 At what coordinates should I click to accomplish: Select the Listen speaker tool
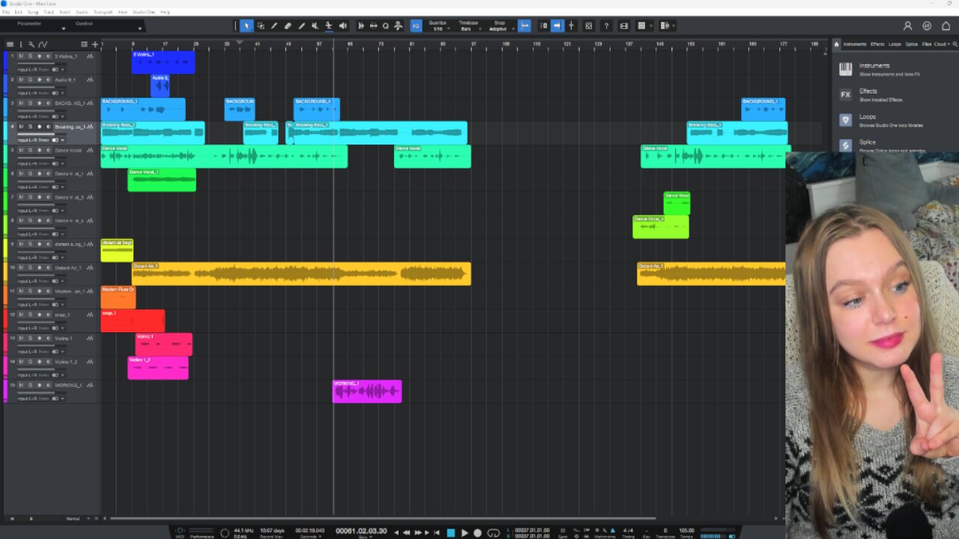coord(342,25)
